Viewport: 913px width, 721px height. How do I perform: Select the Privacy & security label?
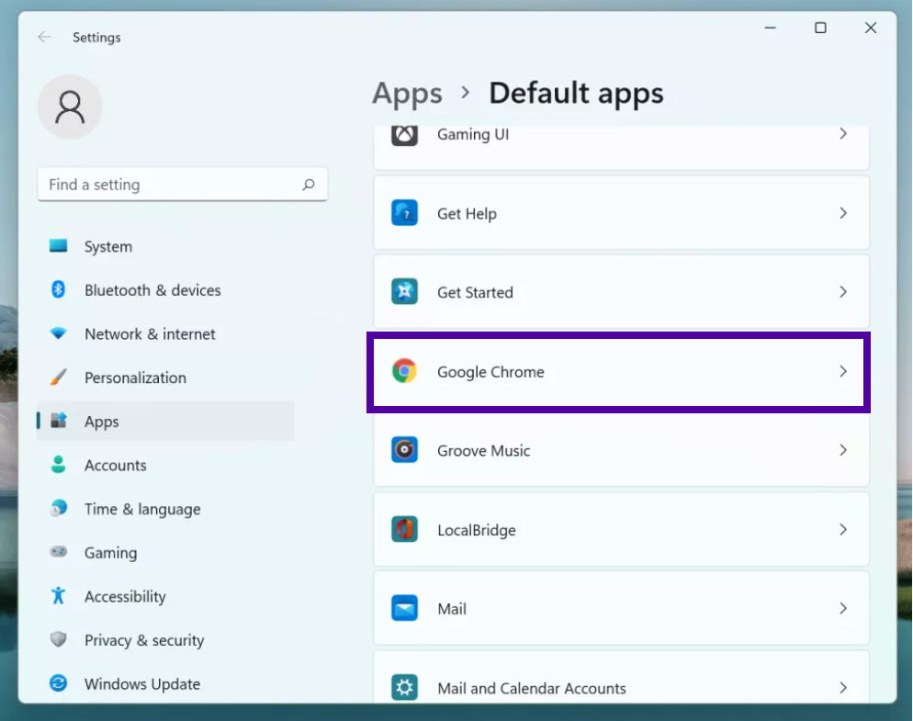[x=144, y=640]
